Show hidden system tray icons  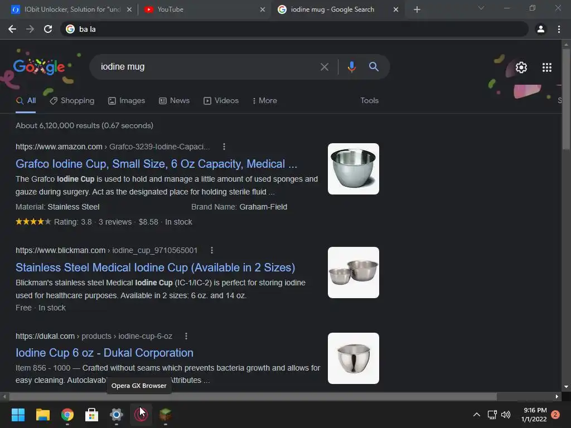(476, 415)
